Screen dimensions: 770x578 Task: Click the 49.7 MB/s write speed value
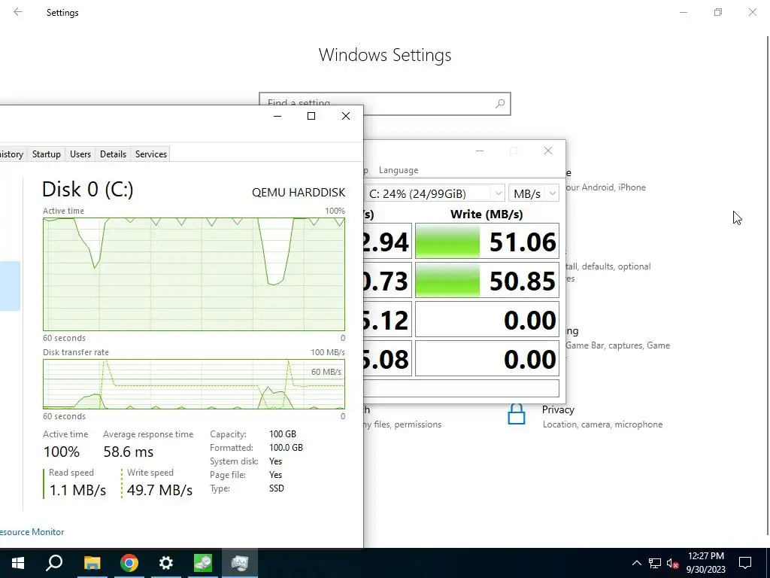pos(159,490)
